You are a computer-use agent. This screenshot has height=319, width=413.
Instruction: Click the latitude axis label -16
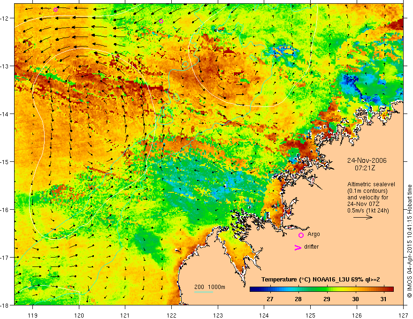5,210
